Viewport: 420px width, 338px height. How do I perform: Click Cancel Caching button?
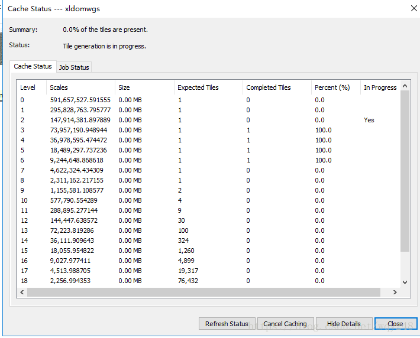click(285, 324)
